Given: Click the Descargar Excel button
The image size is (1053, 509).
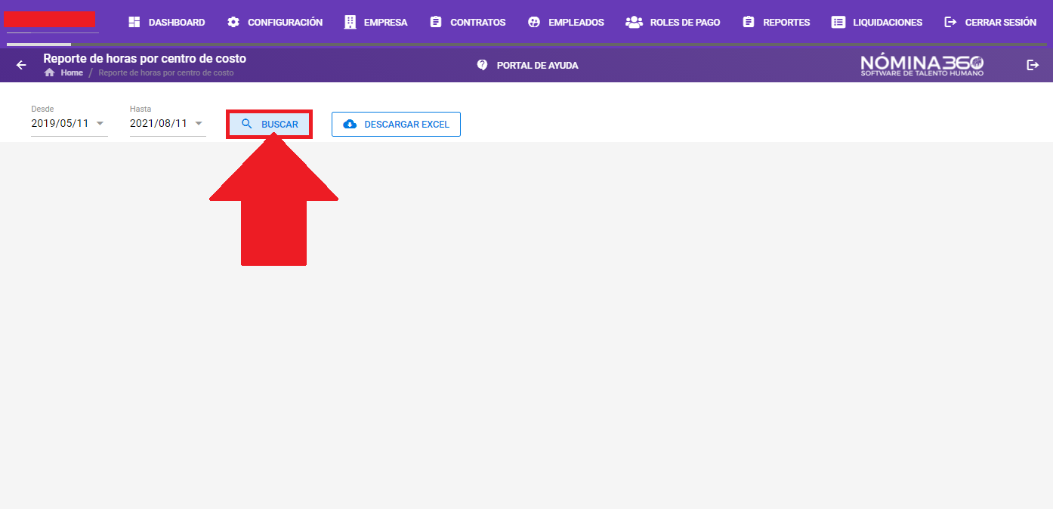Looking at the screenshot, I should (x=396, y=125).
